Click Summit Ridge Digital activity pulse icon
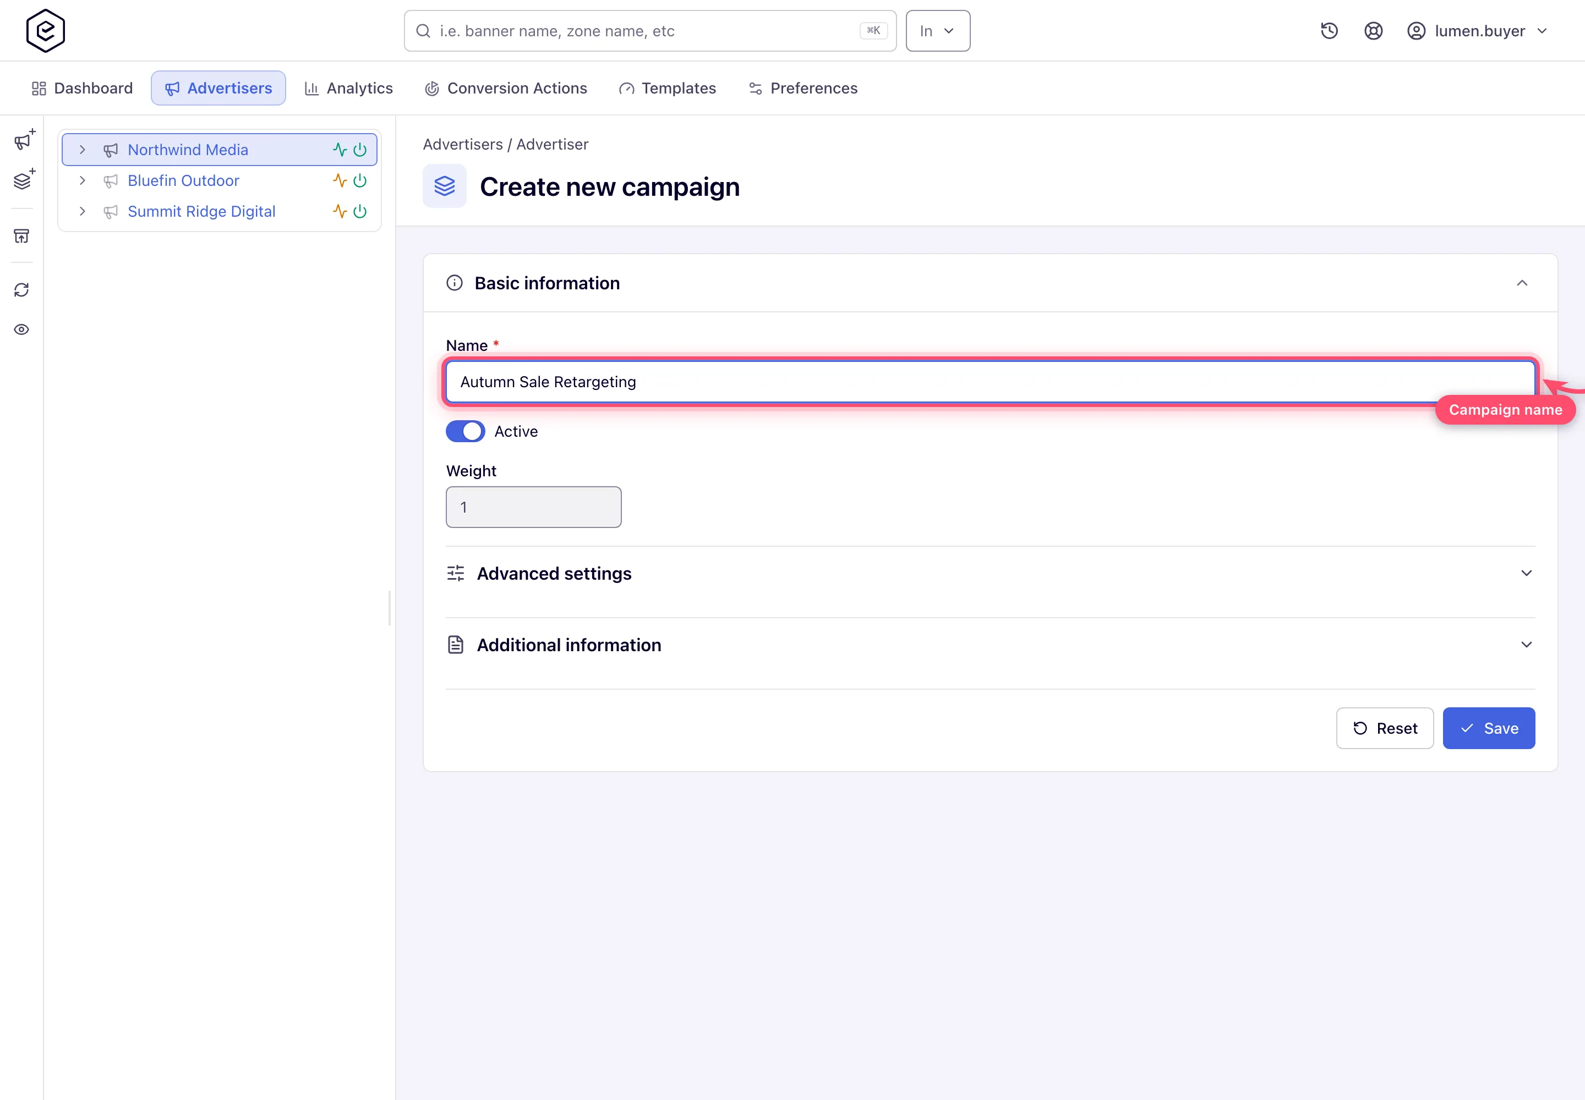Image resolution: width=1585 pixels, height=1100 pixels. [x=340, y=212]
